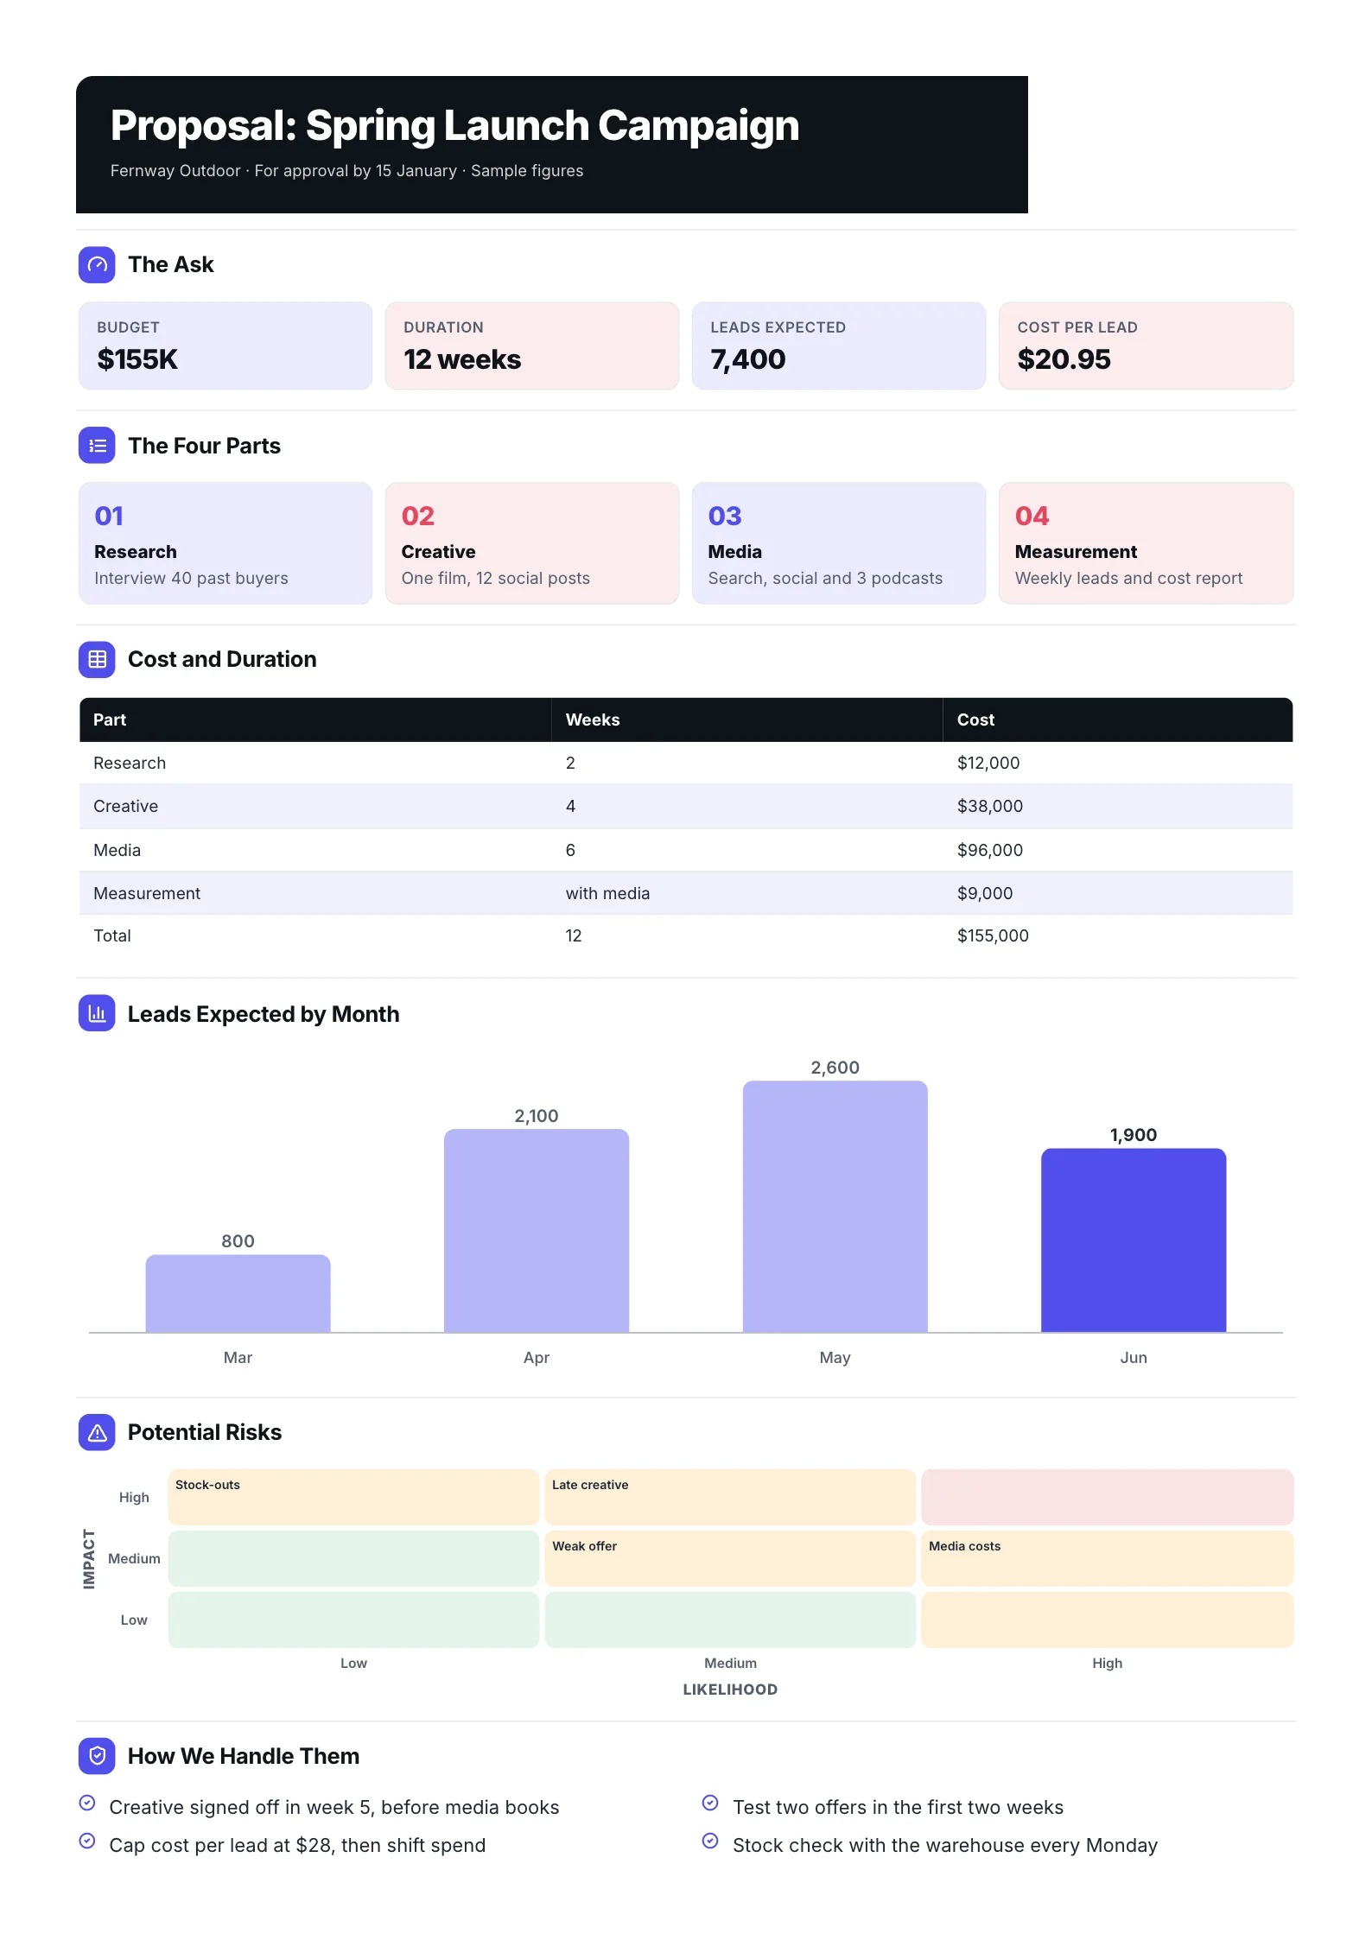1372x1940 pixels.
Task: Click the Weak offer risk cell
Action: [730, 1558]
